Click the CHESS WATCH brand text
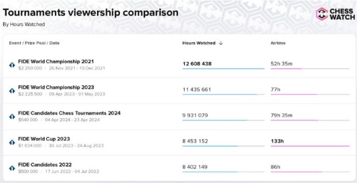 [342, 14]
